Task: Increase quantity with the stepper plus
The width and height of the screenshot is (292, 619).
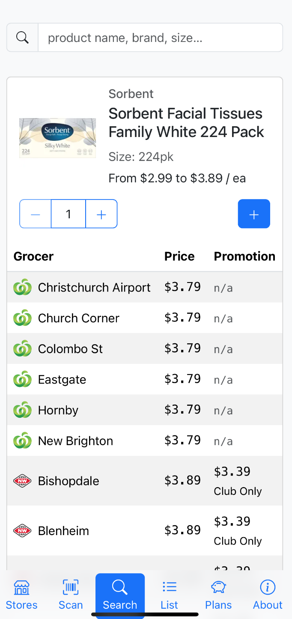Action: point(101,214)
